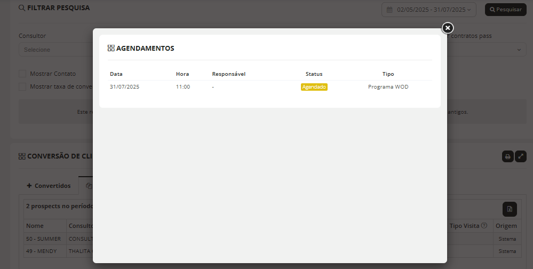Click the Responsável column header in modal
The height and width of the screenshot is (269, 533).
(229, 74)
